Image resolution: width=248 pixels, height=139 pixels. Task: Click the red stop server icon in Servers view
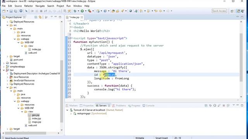pyautogui.click(x=224, y=105)
